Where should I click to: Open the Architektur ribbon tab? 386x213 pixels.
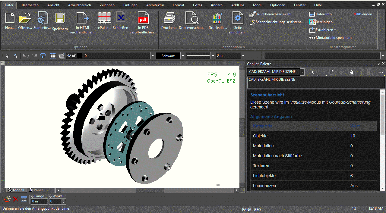point(155,5)
